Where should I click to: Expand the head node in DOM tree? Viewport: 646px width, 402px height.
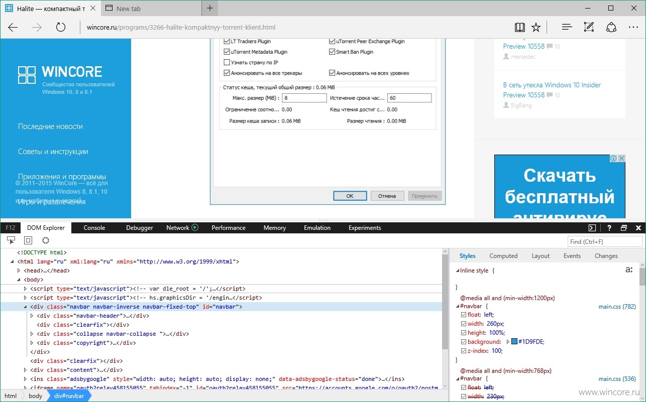click(x=19, y=271)
